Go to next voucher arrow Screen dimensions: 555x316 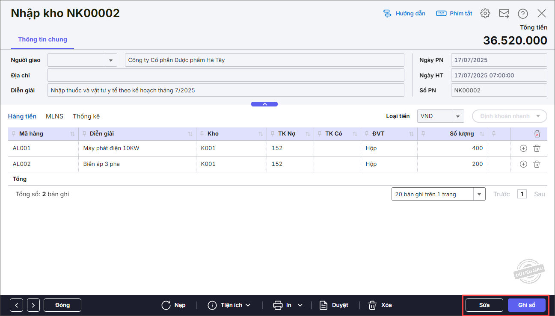[x=33, y=305]
